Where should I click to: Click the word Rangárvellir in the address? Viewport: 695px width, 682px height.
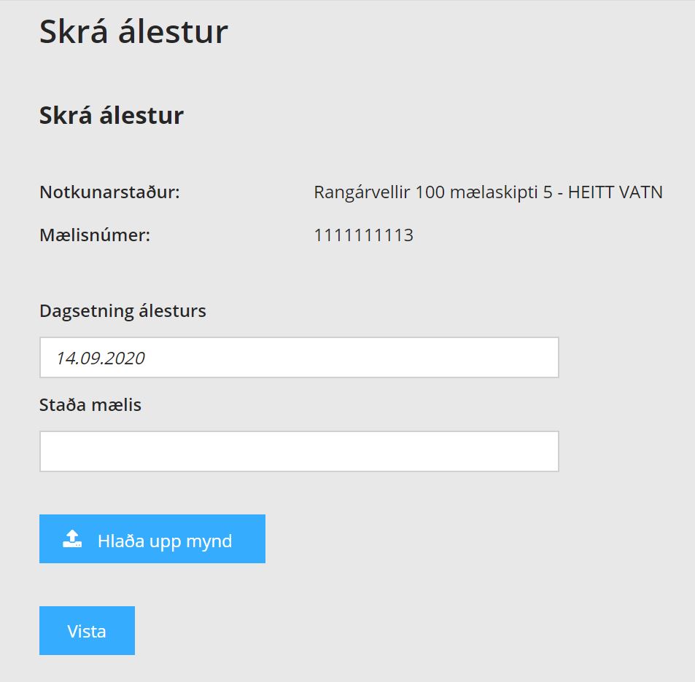click(362, 192)
